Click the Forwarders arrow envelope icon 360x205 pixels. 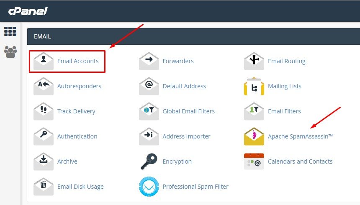coord(149,61)
